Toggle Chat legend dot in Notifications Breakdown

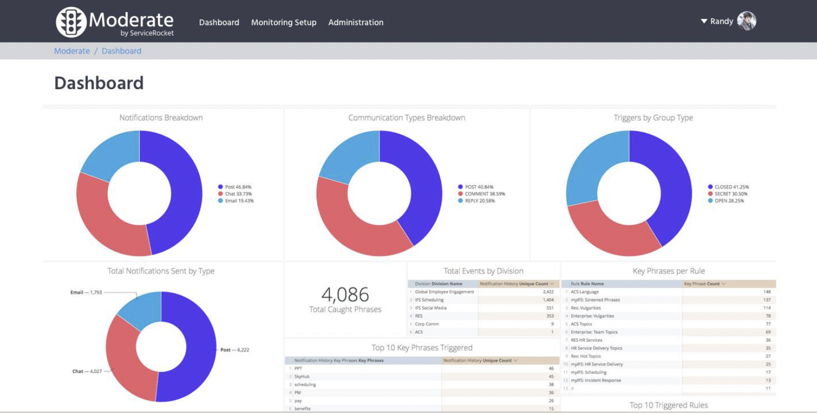click(221, 194)
